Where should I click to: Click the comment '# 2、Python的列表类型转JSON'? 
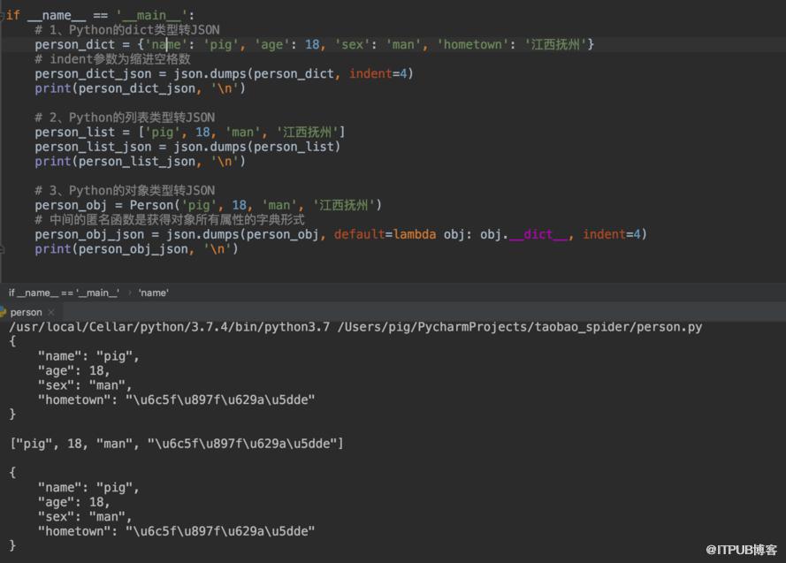[125, 118]
